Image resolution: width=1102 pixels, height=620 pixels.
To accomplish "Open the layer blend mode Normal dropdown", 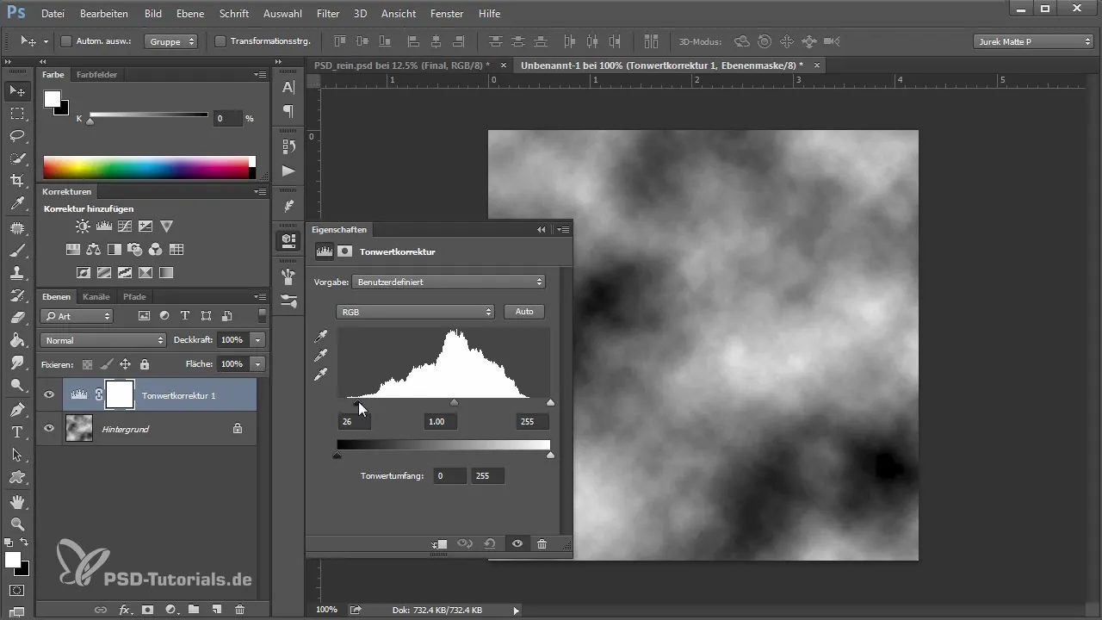I will click(x=102, y=340).
